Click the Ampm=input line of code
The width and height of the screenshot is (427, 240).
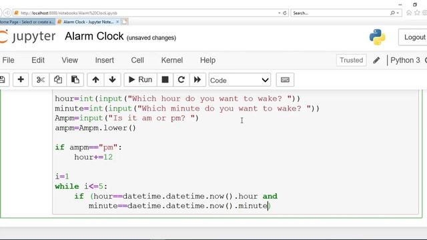(127, 118)
